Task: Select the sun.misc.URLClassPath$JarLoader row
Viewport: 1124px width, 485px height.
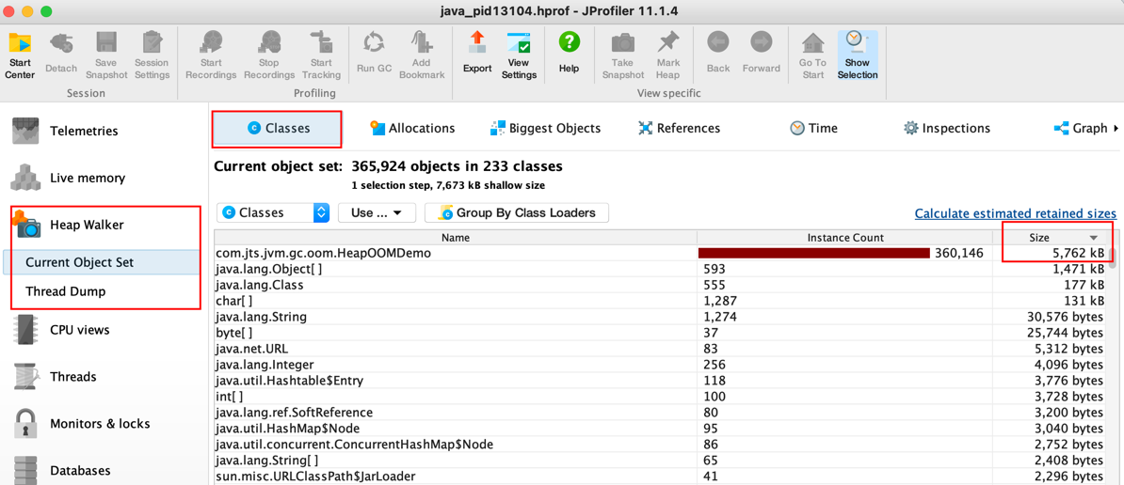Action: pos(661,476)
